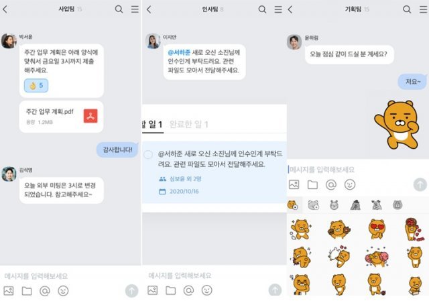Select the 할 일 1 tab

(x=152, y=124)
